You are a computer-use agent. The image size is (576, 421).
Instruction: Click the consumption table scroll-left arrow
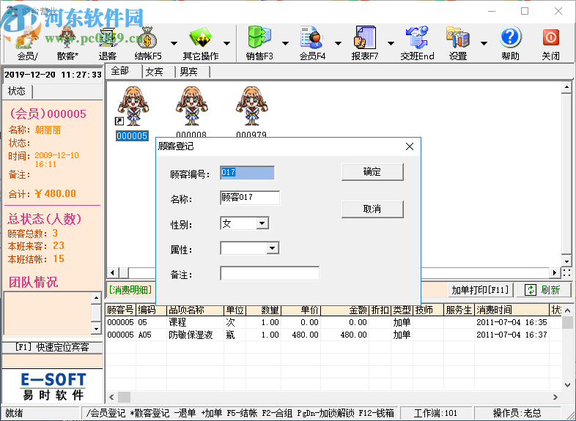click(x=111, y=397)
